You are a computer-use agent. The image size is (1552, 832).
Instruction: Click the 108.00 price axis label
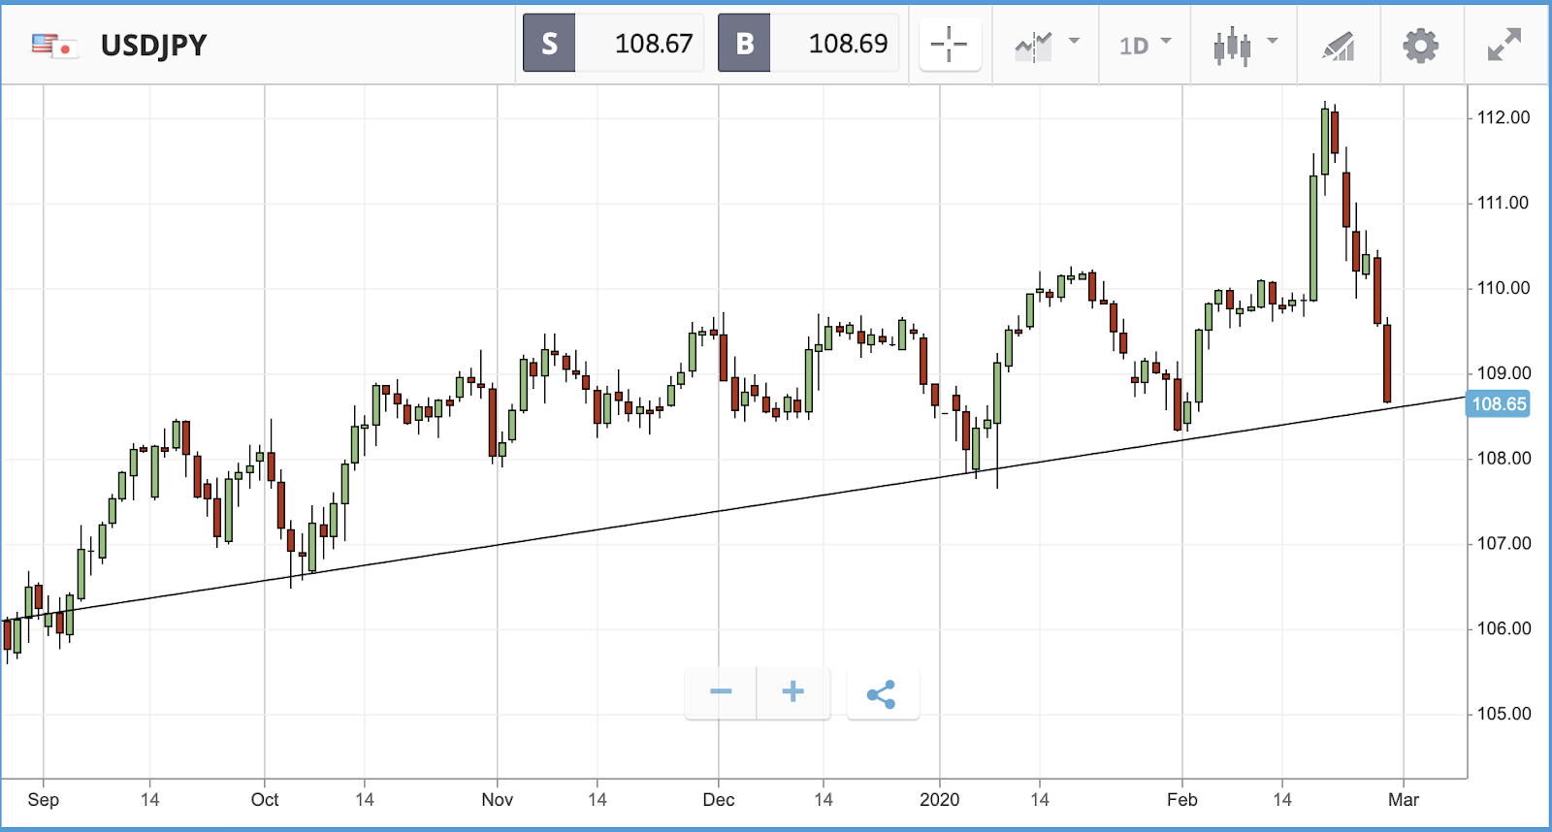1503,459
